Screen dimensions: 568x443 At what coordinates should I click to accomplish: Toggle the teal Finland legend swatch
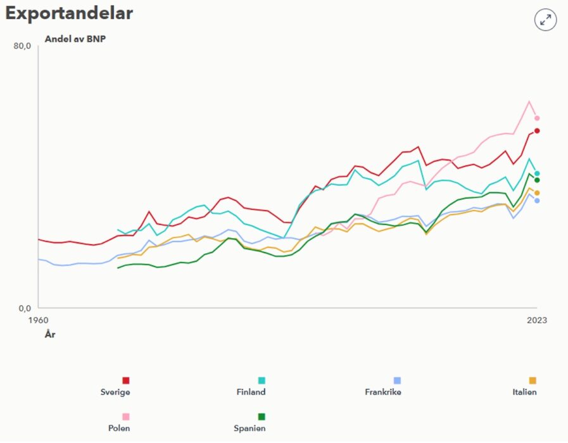click(262, 380)
